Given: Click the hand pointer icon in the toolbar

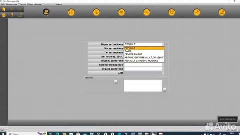Looking at the screenshot, I should (96, 12).
